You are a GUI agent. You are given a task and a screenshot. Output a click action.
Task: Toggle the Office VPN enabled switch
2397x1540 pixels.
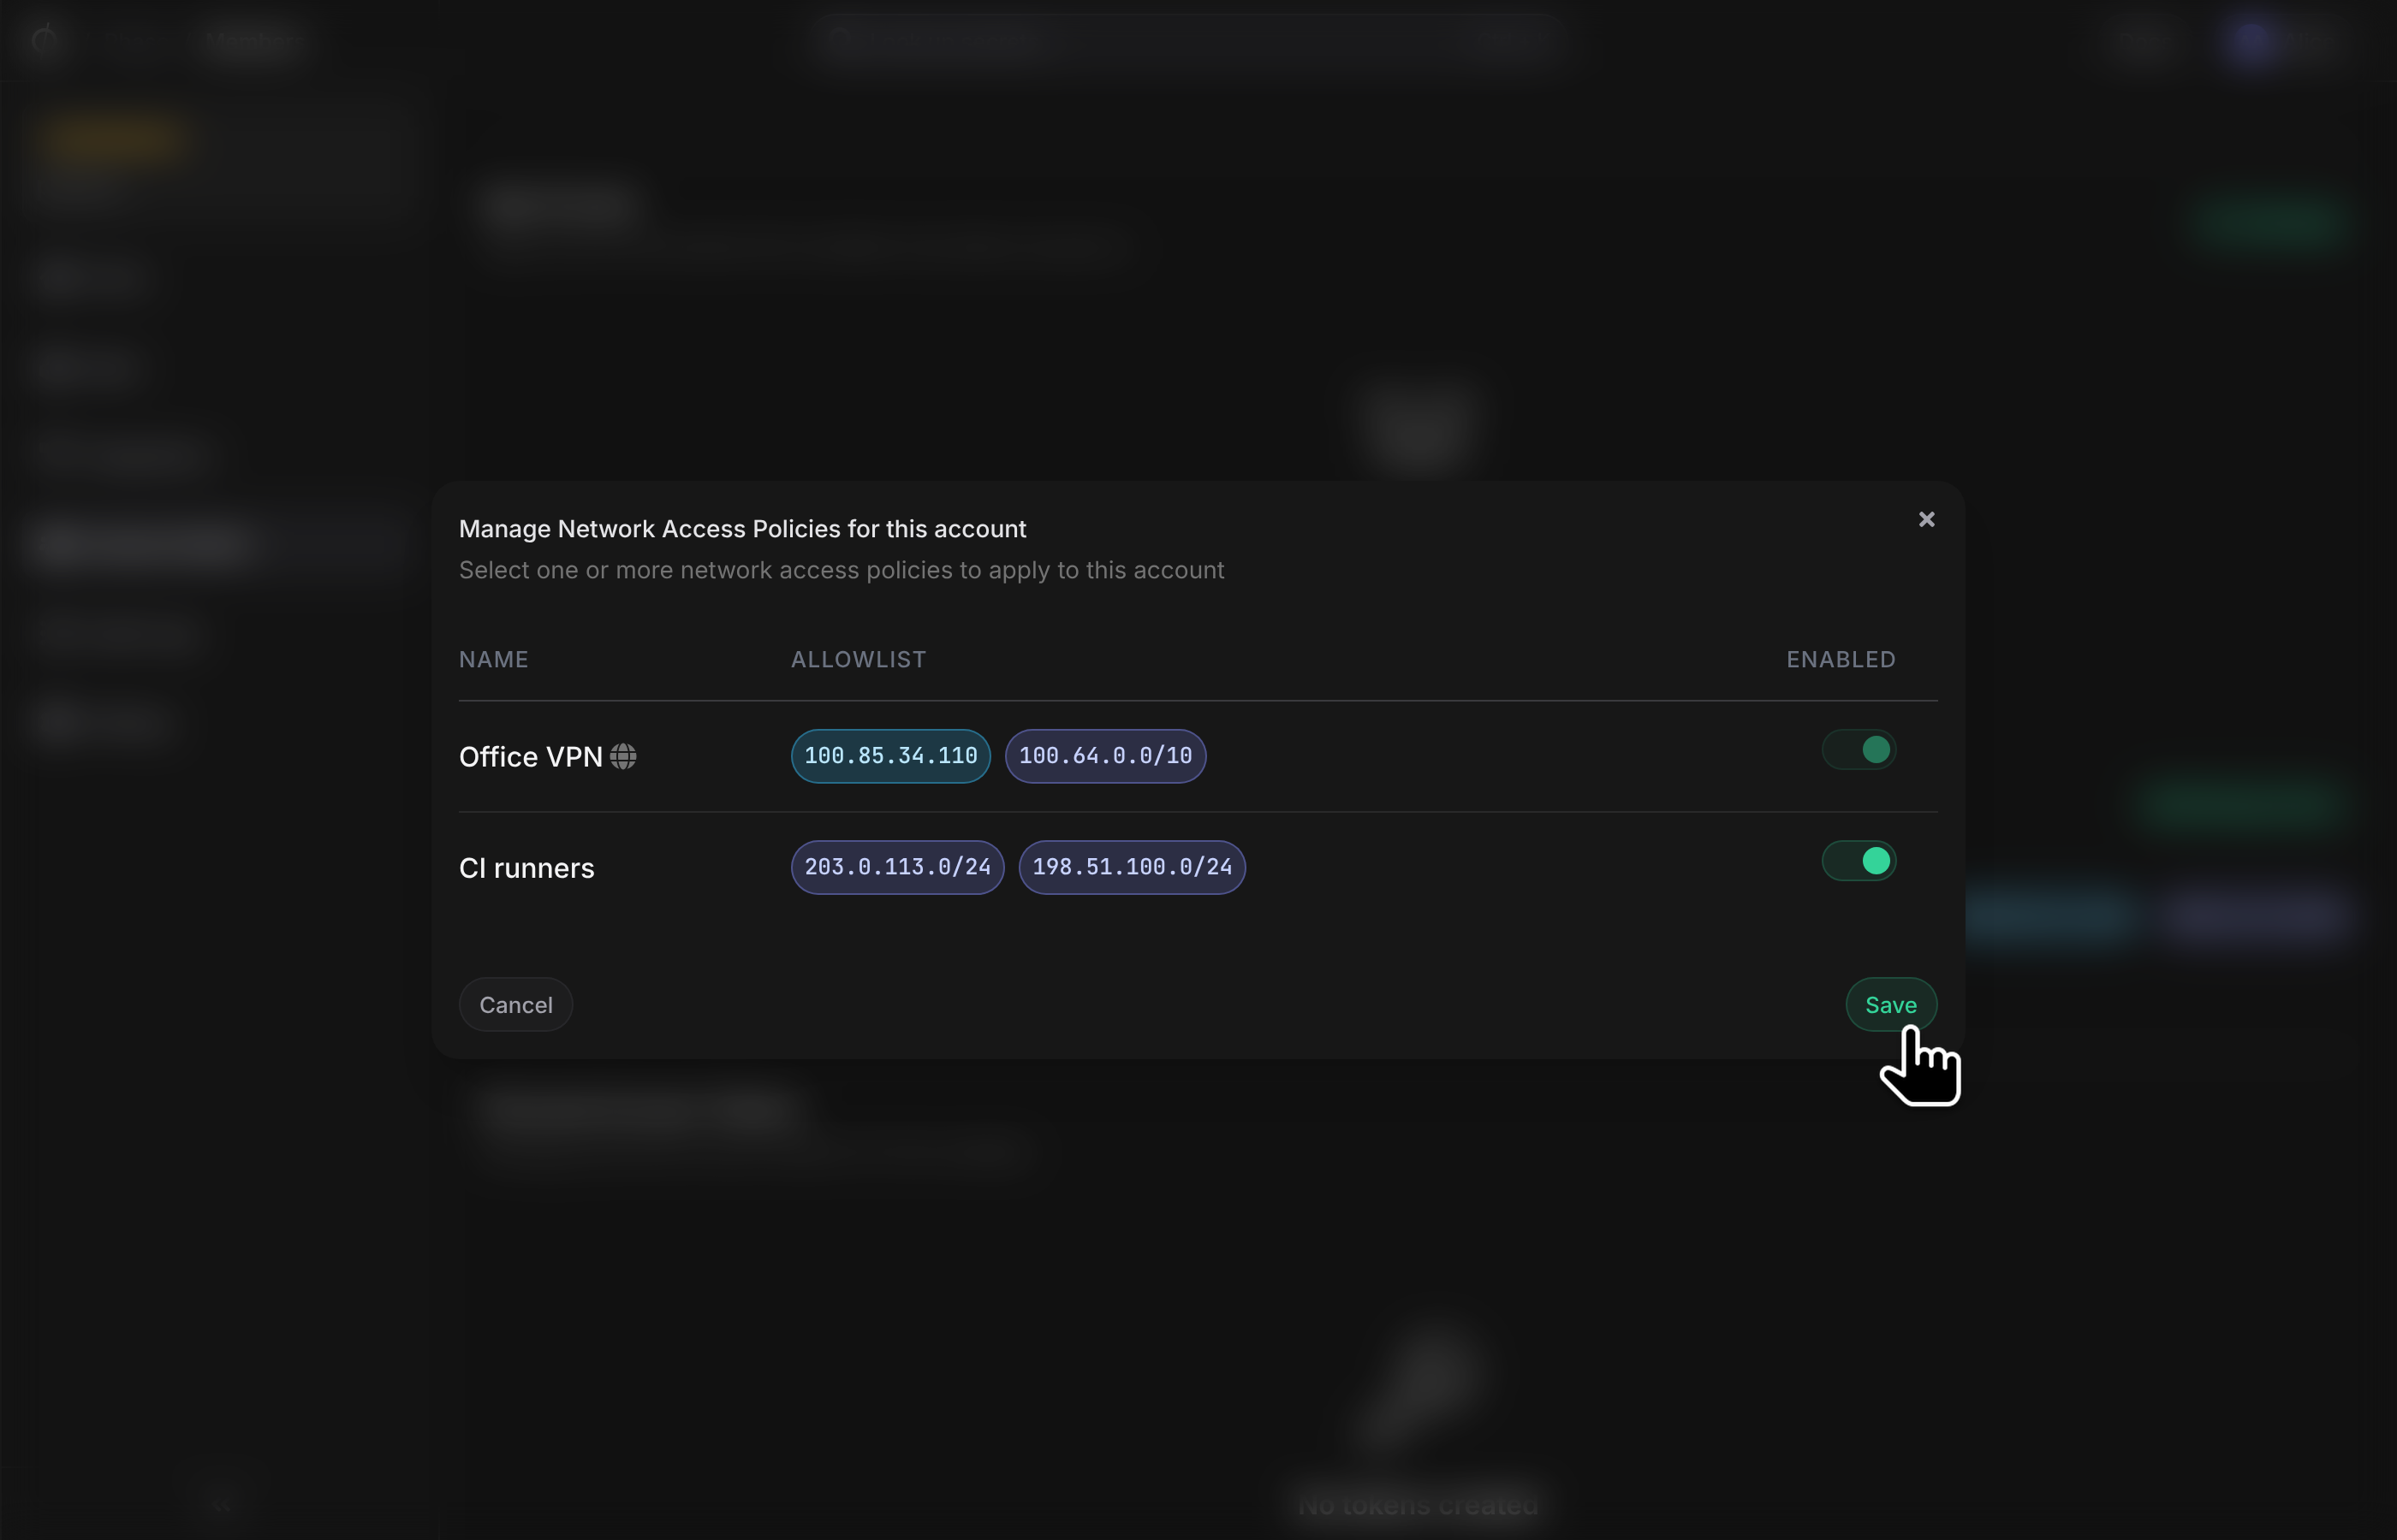1859,750
